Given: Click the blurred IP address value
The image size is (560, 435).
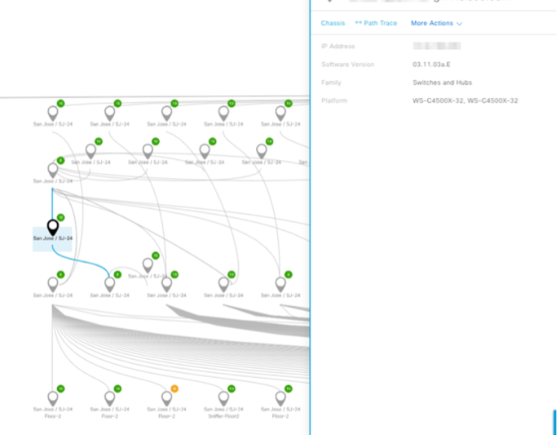Looking at the screenshot, I should point(437,46).
